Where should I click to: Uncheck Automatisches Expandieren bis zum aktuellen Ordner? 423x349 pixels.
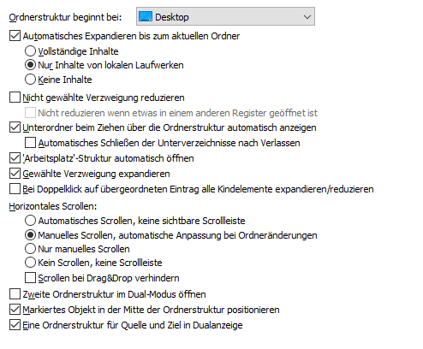(15, 36)
